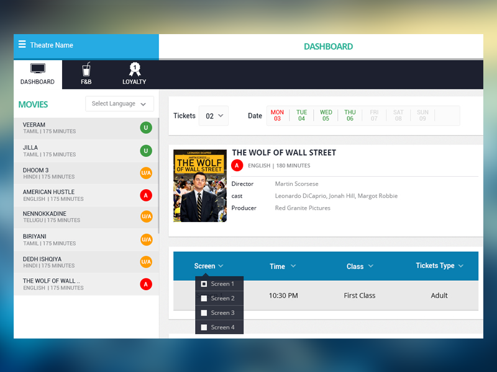Select date SUN 09
497x372 pixels.
pyautogui.click(x=422, y=115)
